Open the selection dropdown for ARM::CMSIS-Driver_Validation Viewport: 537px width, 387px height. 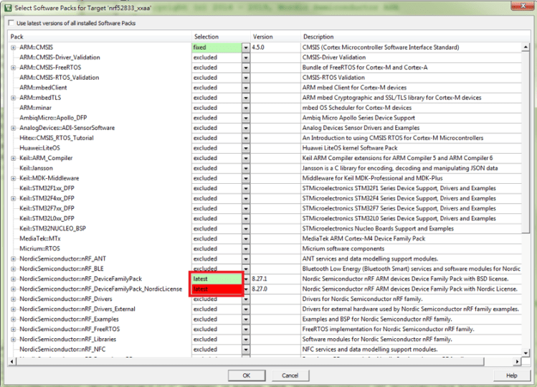coord(246,57)
